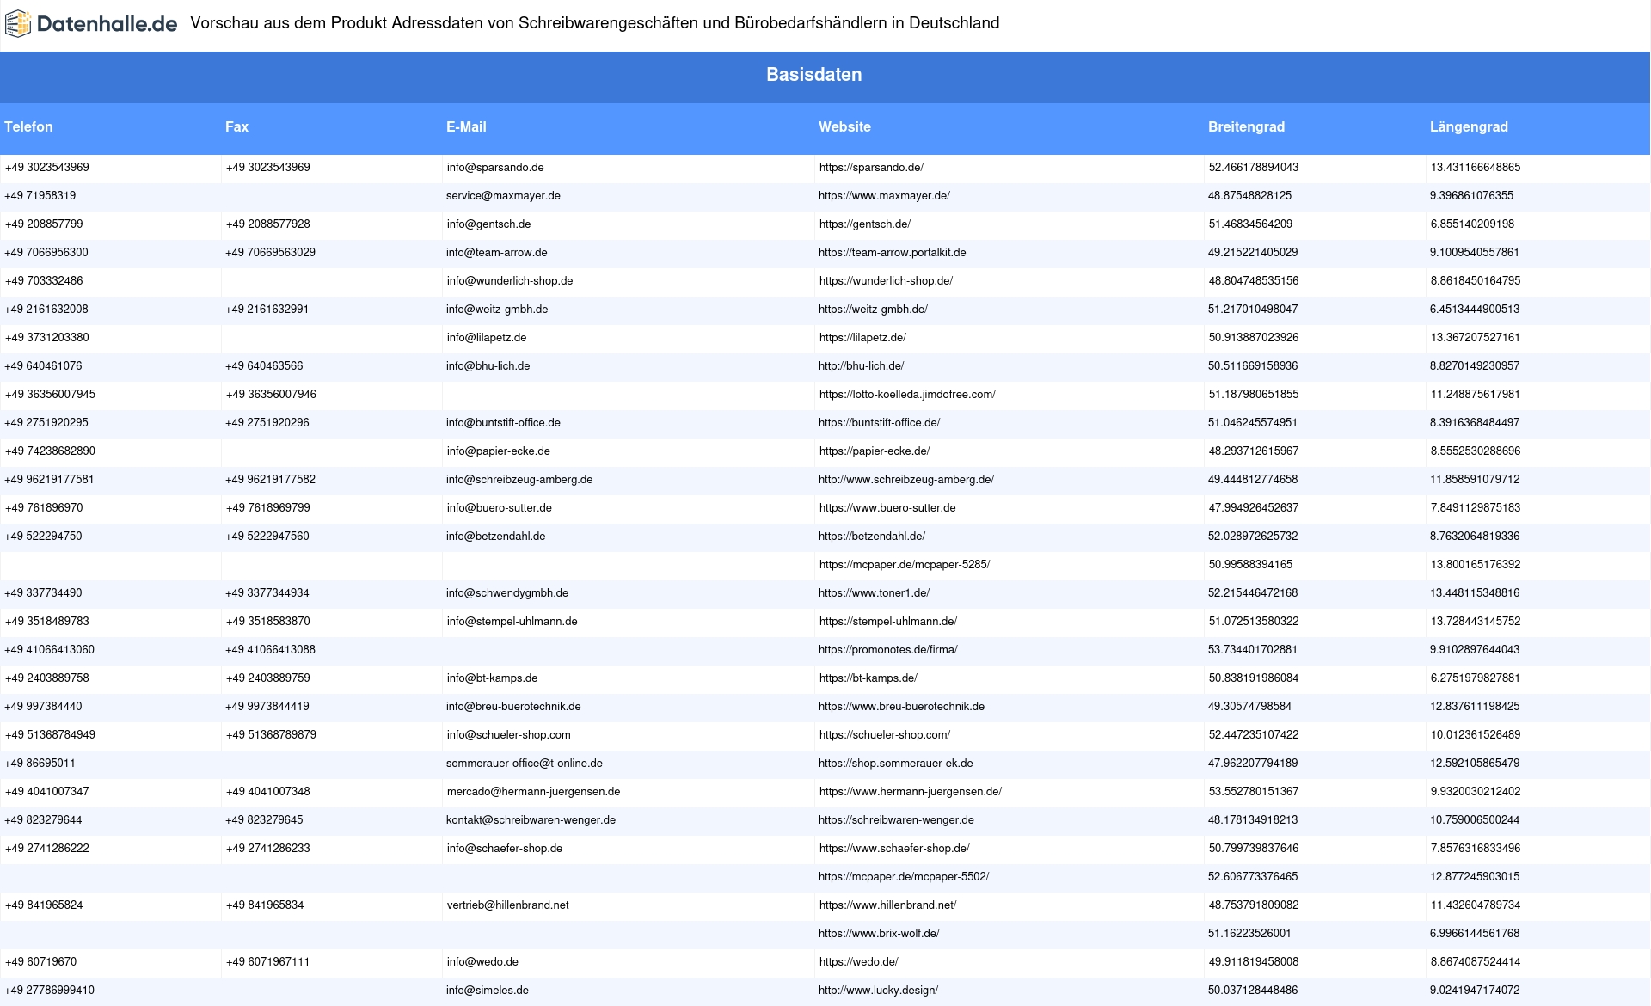
Task: Click phone number +49 27786999410
Action: (x=49, y=991)
